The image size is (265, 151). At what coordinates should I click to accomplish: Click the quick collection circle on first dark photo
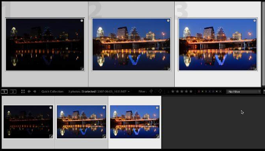(x=82, y=21)
